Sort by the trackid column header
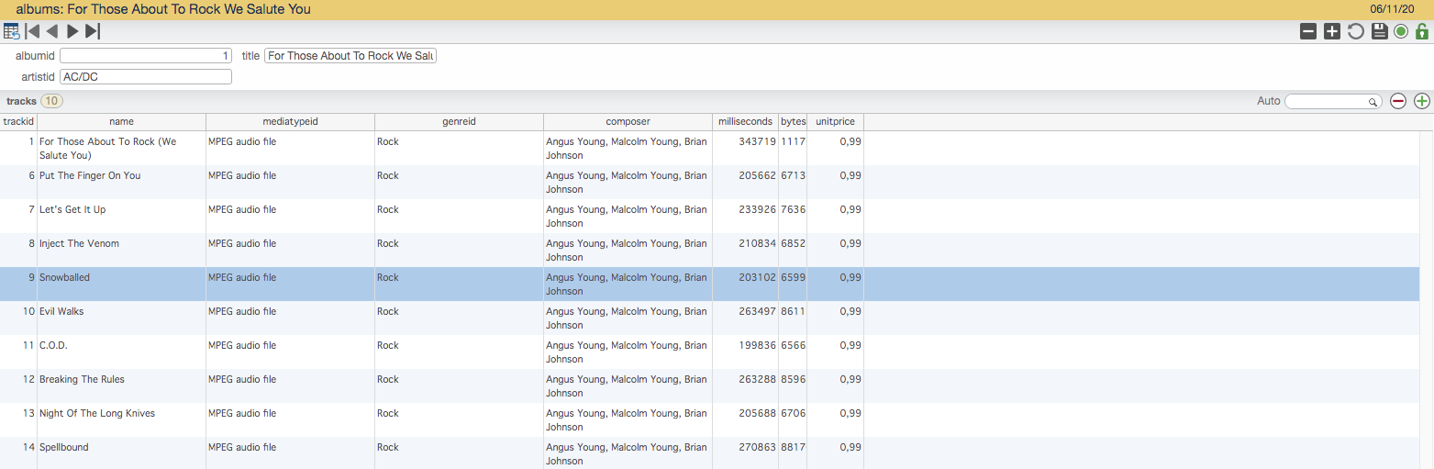Image resolution: width=1434 pixels, height=469 pixels. pyautogui.click(x=18, y=121)
